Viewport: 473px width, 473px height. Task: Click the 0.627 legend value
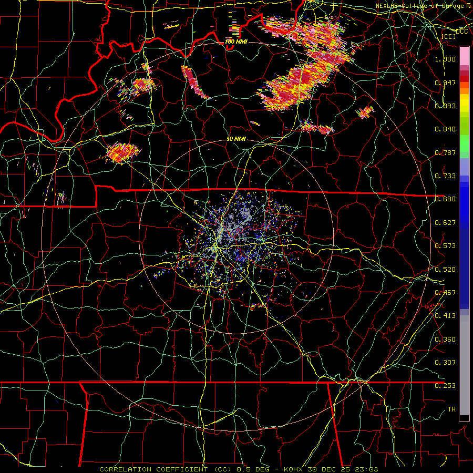(445, 222)
